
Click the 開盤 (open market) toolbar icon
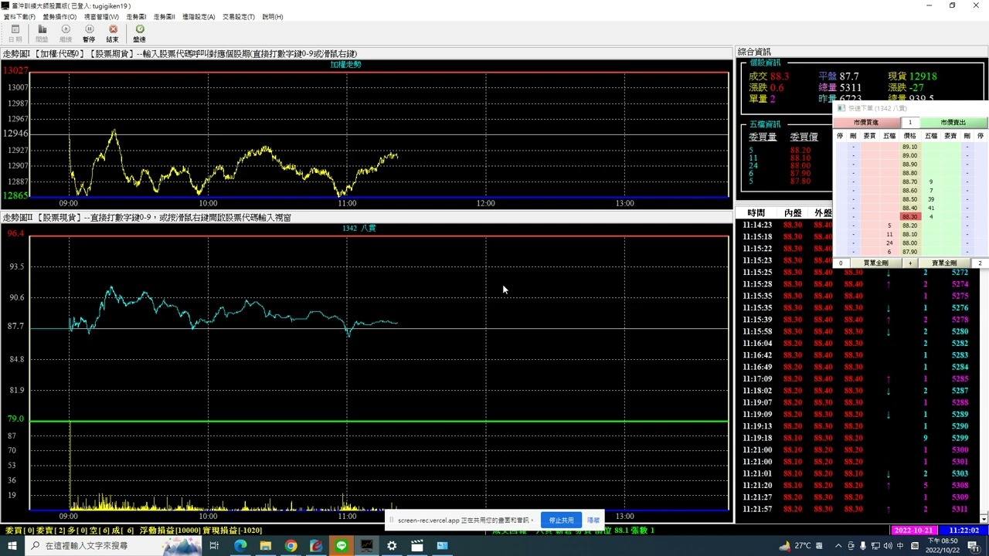click(42, 33)
